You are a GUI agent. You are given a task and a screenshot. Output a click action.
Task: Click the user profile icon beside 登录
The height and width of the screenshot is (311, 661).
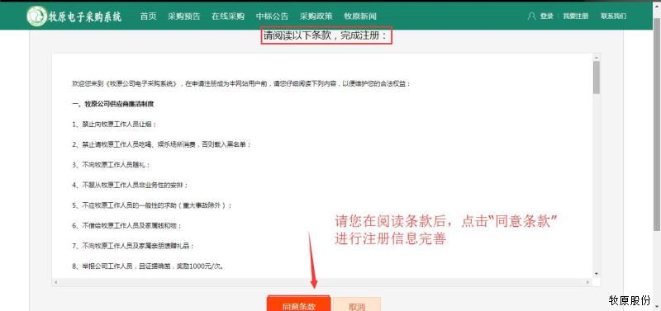pyautogui.click(x=531, y=16)
